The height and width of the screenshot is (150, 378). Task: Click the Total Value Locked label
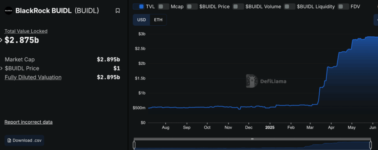[26, 31]
